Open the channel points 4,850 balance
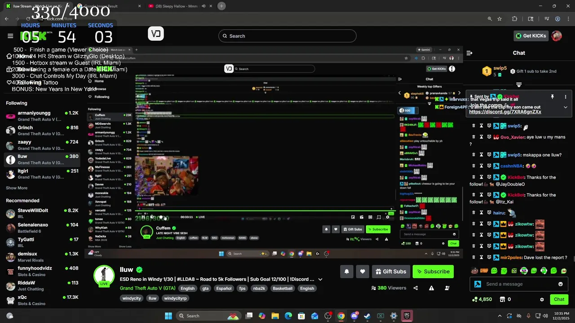This screenshot has width=575, height=323. [x=482, y=299]
